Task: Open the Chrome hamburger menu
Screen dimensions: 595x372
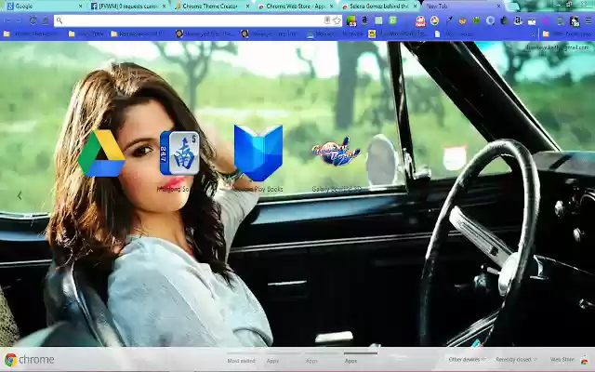Action: [x=588, y=20]
